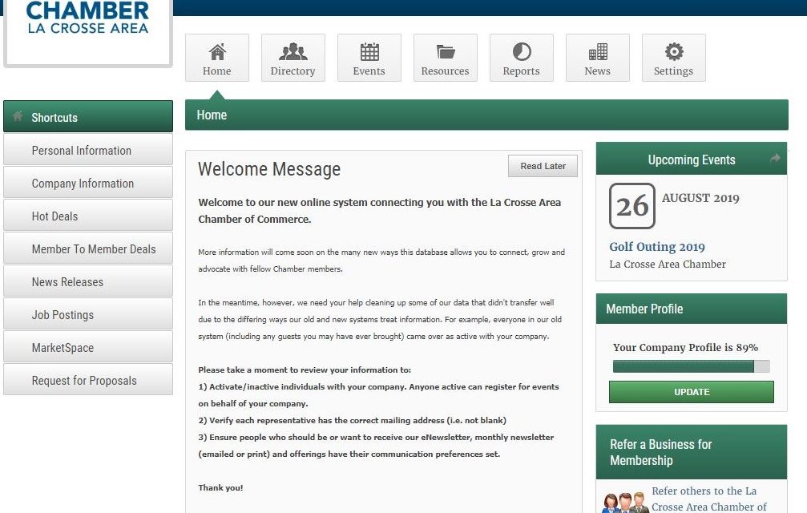View News Releases
The image size is (807, 513).
pos(88,281)
